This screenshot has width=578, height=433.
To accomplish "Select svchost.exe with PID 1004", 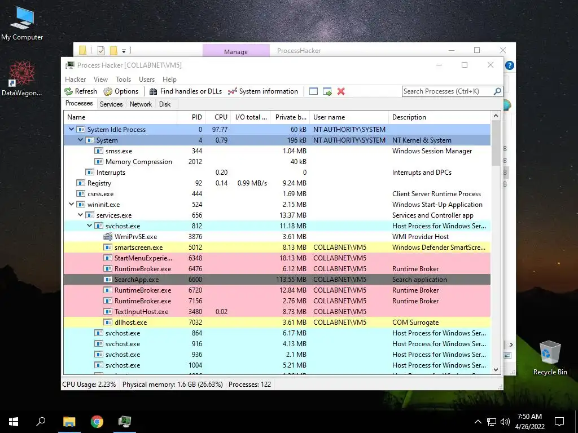I will tap(277, 365).
